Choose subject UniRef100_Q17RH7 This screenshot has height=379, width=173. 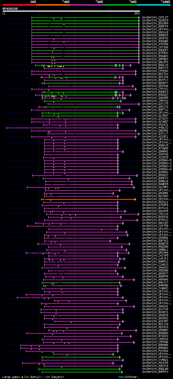point(156,116)
